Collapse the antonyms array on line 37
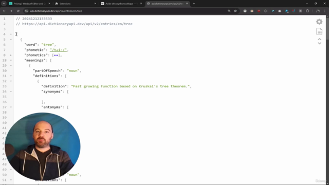This screenshot has width=329, height=185. coord(11,107)
